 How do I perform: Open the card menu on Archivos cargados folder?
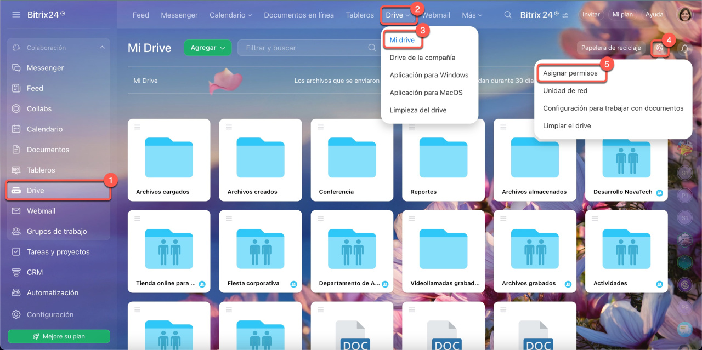coord(138,127)
